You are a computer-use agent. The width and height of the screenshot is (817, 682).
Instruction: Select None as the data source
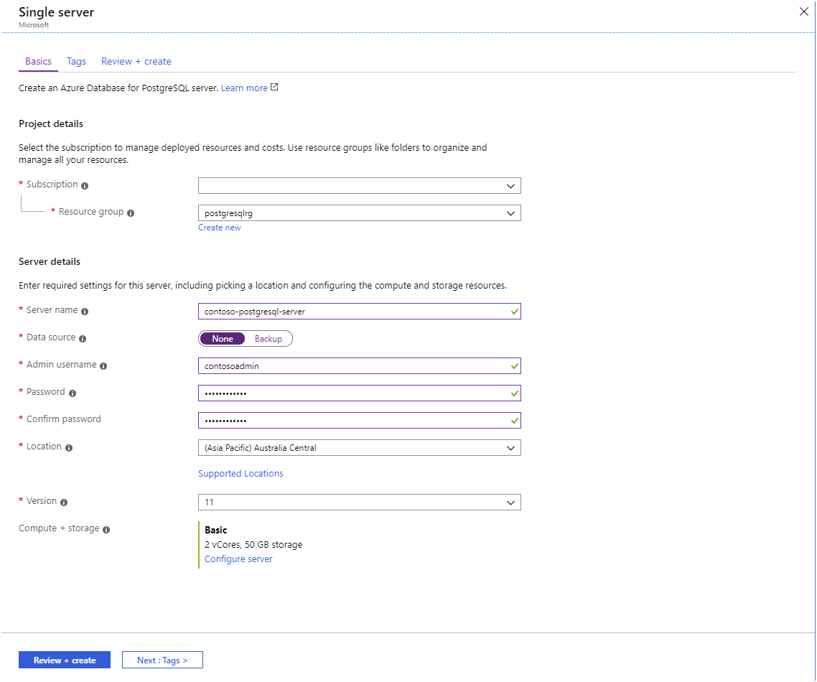pos(223,339)
